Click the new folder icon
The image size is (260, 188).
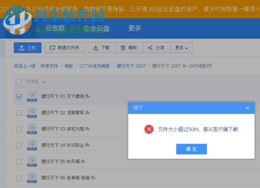[53, 48]
